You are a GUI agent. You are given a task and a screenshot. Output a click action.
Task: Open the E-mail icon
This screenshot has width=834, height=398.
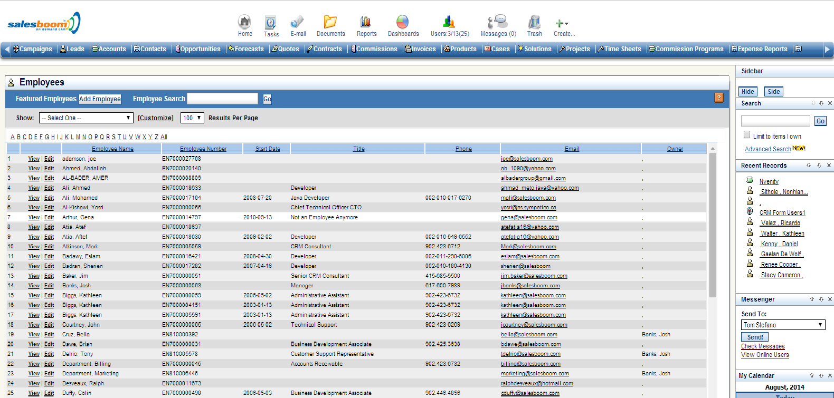point(298,22)
